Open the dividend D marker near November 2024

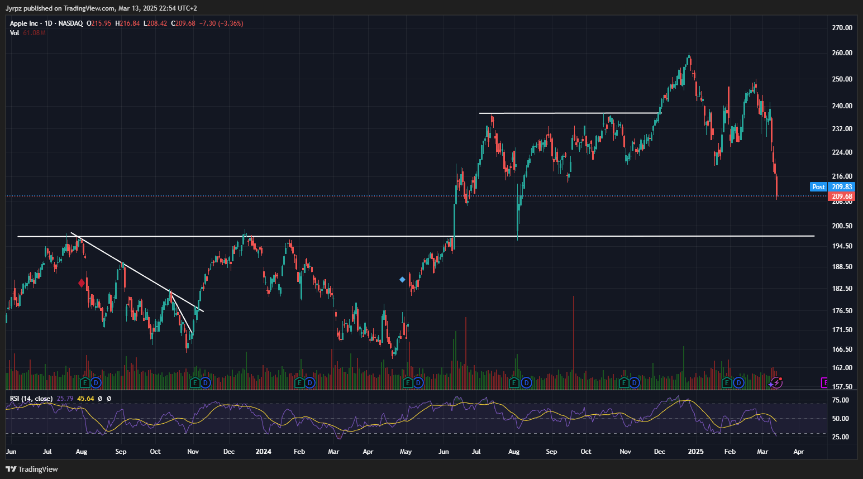coord(635,382)
